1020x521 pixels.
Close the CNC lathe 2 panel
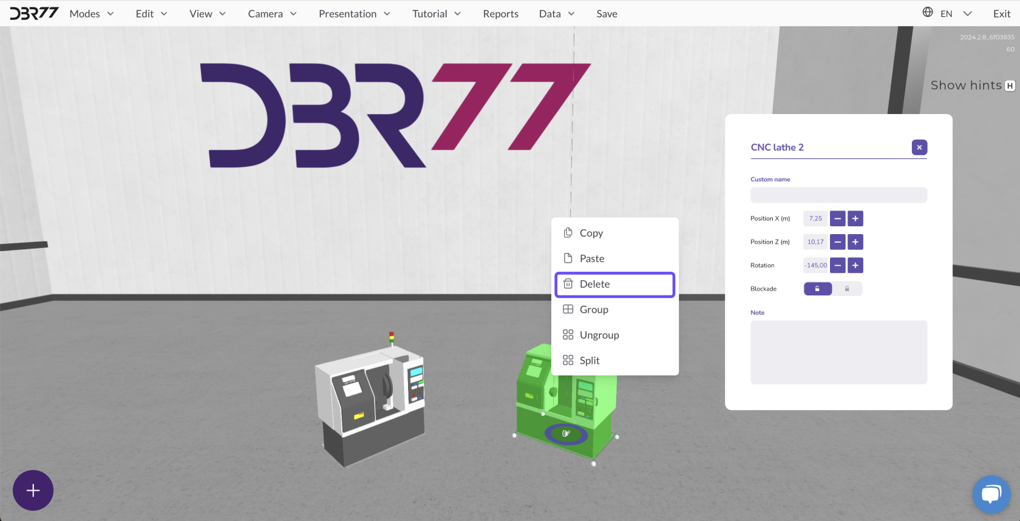pyautogui.click(x=919, y=147)
